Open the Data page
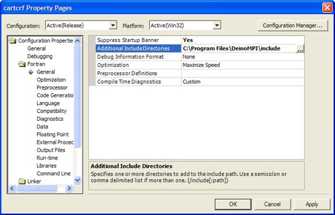The image size is (335, 215). click(x=42, y=126)
